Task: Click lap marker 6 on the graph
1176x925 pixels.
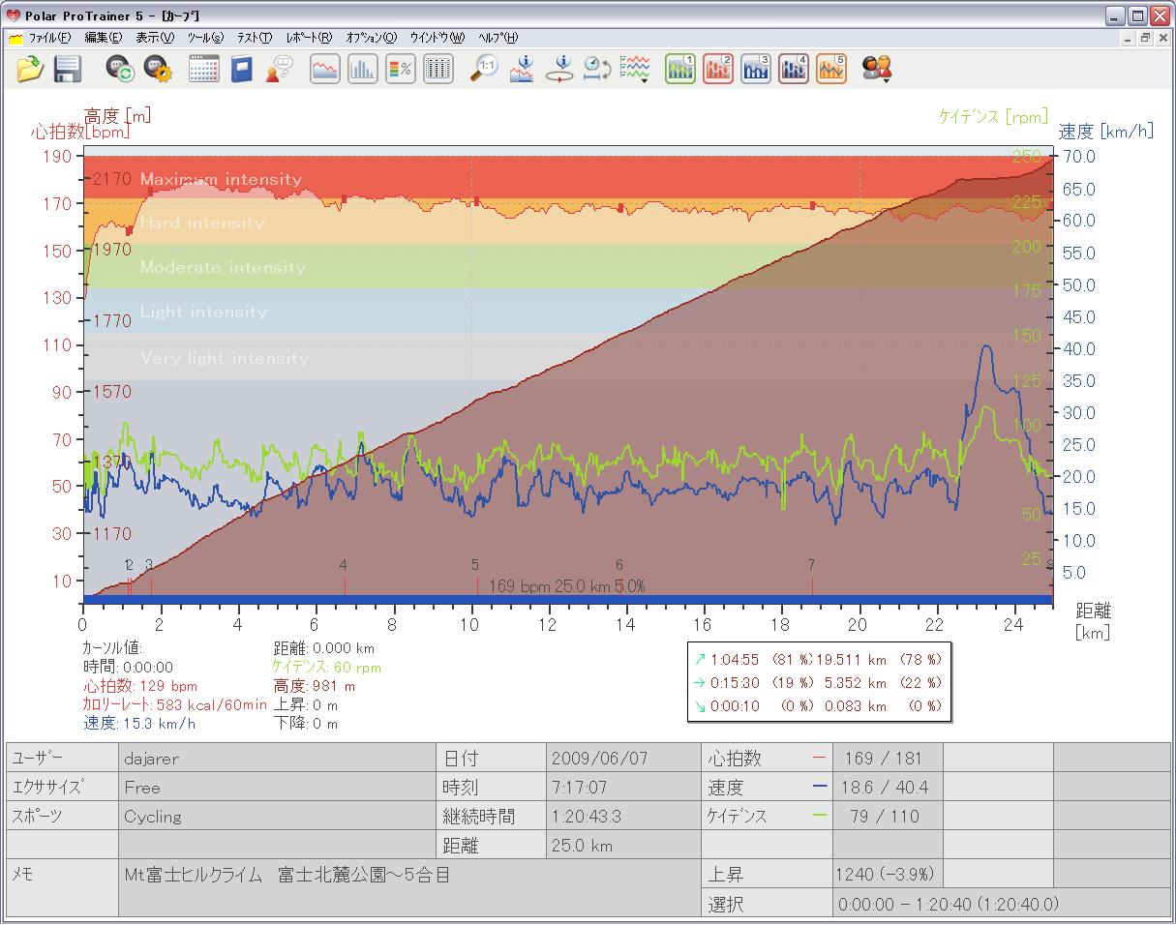Action: (619, 565)
